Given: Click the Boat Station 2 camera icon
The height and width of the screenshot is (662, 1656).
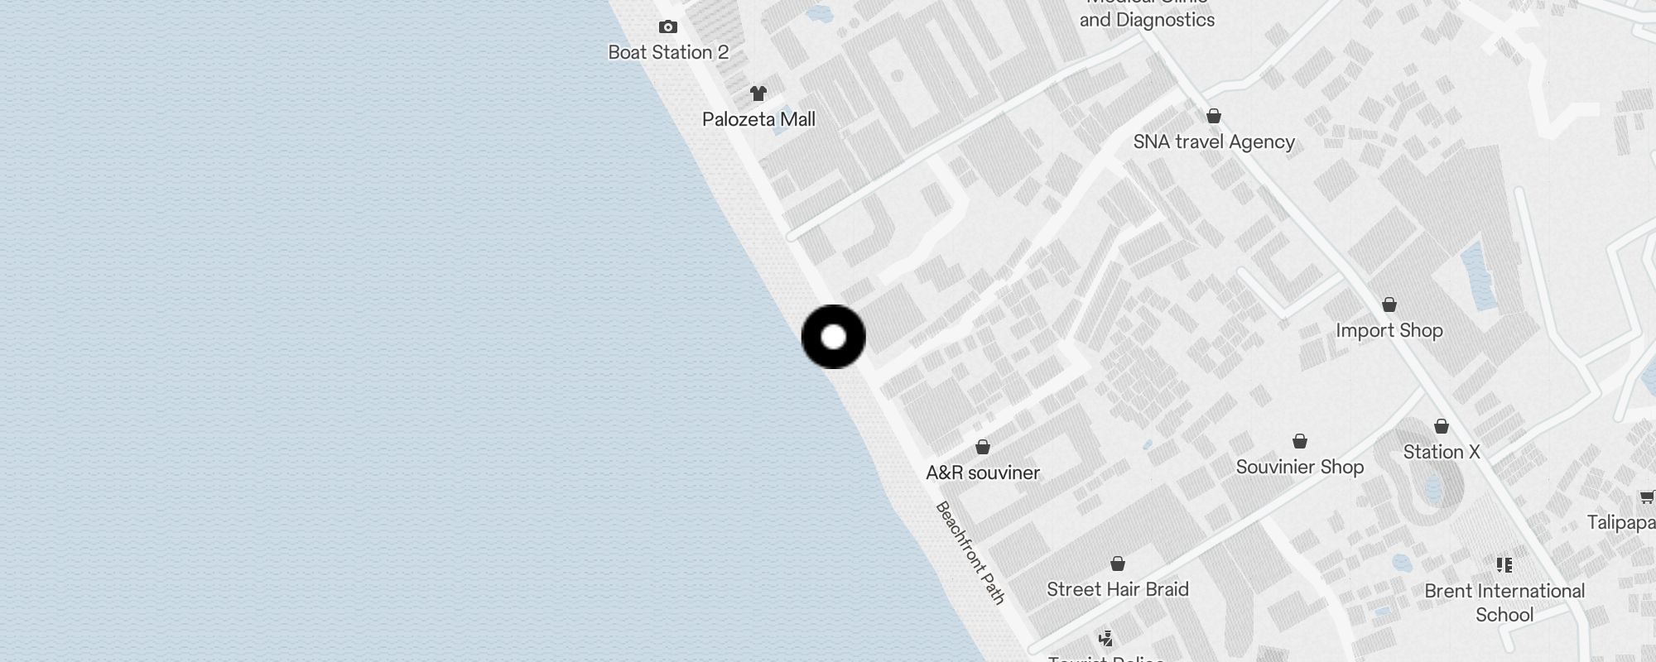Looking at the screenshot, I should pyautogui.click(x=667, y=27).
